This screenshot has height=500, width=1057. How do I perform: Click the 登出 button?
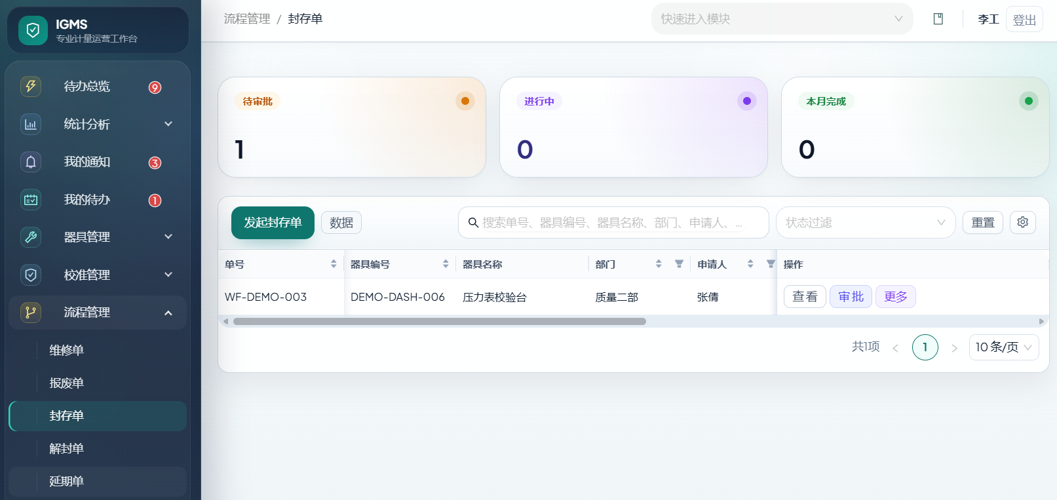(1024, 20)
